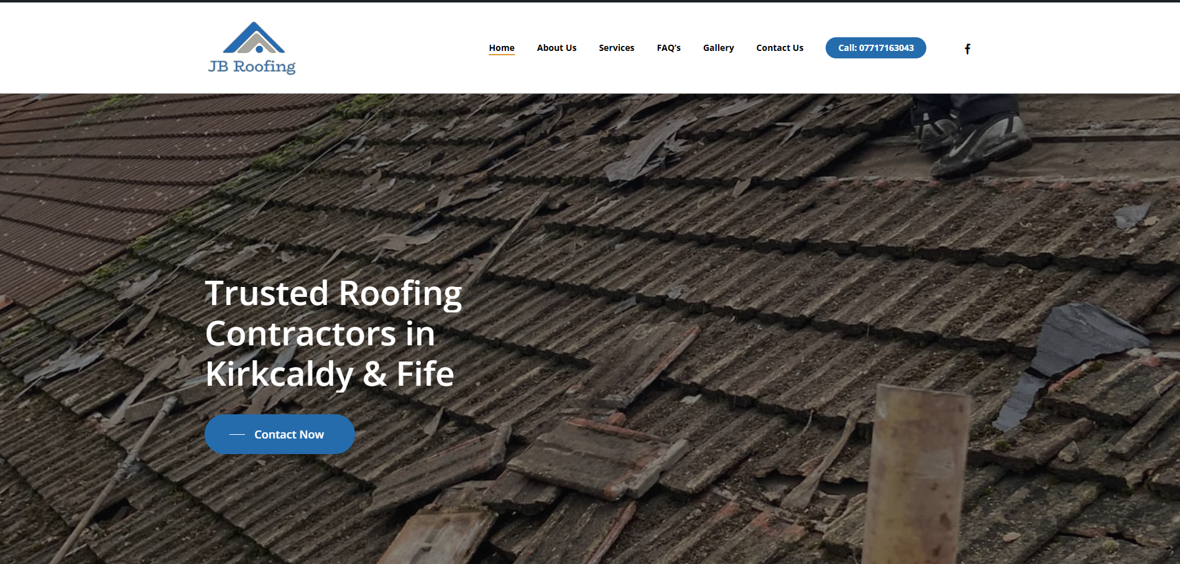The width and height of the screenshot is (1180, 564).
Task: Click the orange underline beneath Home
Action: [x=501, y=55]
